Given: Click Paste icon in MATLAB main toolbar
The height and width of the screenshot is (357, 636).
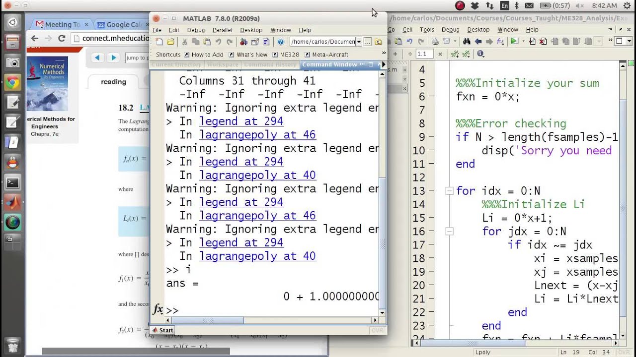Looking at the screenshot, I should pos(207,42).
